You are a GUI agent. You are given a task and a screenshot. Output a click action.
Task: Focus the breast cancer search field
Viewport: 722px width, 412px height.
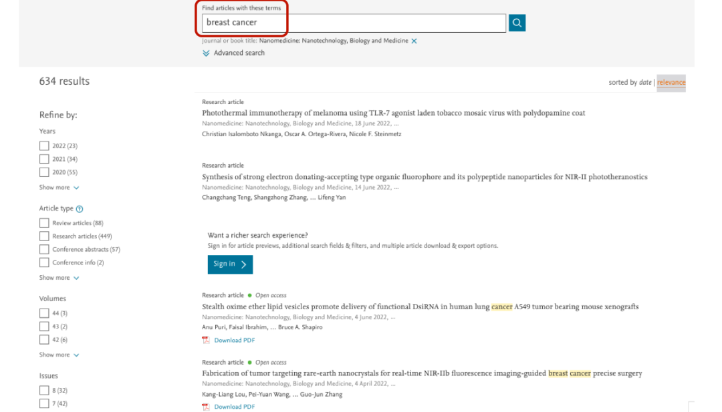pyautogui.click(x=354, y=23)
